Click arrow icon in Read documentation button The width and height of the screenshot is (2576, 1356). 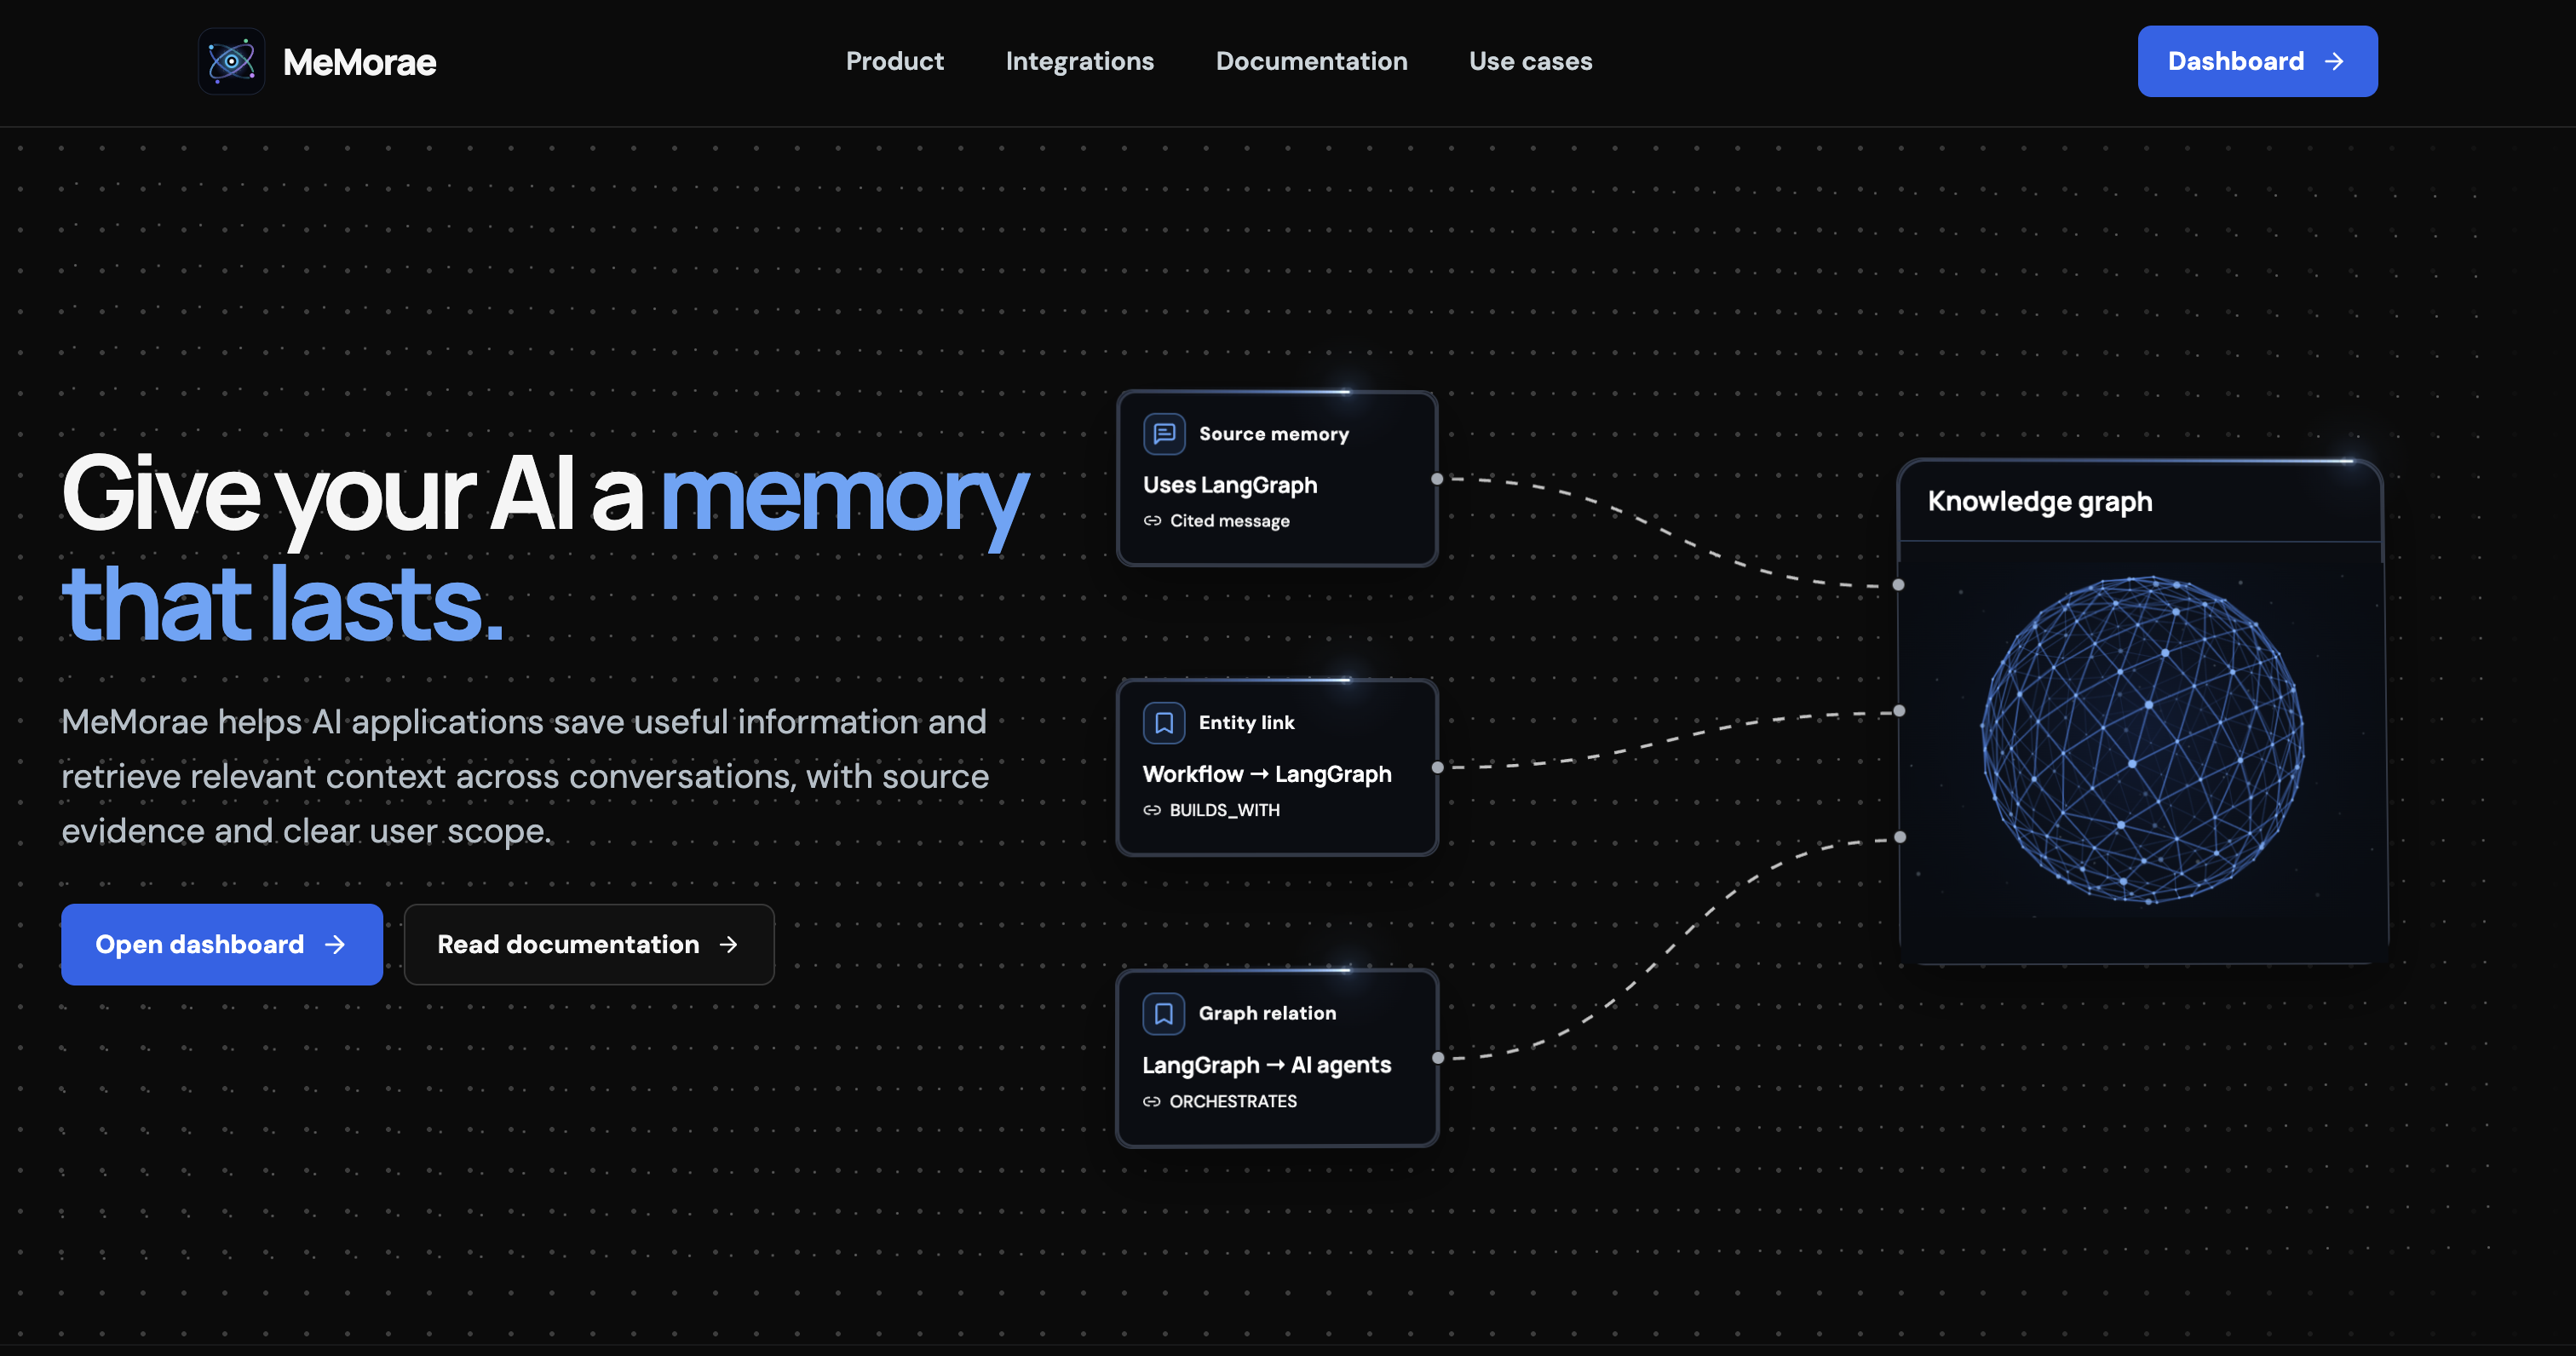coord(729,944)
